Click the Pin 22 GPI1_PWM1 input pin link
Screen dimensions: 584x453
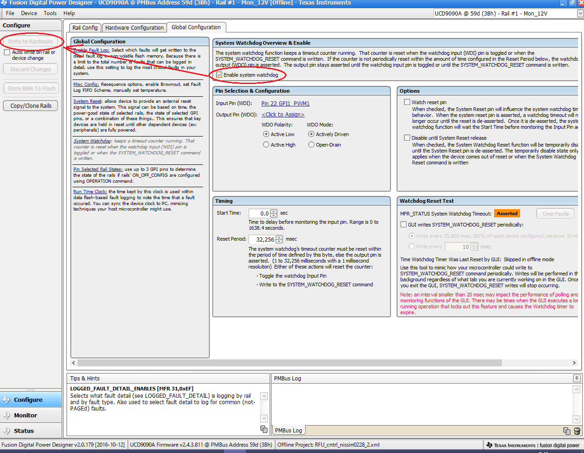pos(286,104)
